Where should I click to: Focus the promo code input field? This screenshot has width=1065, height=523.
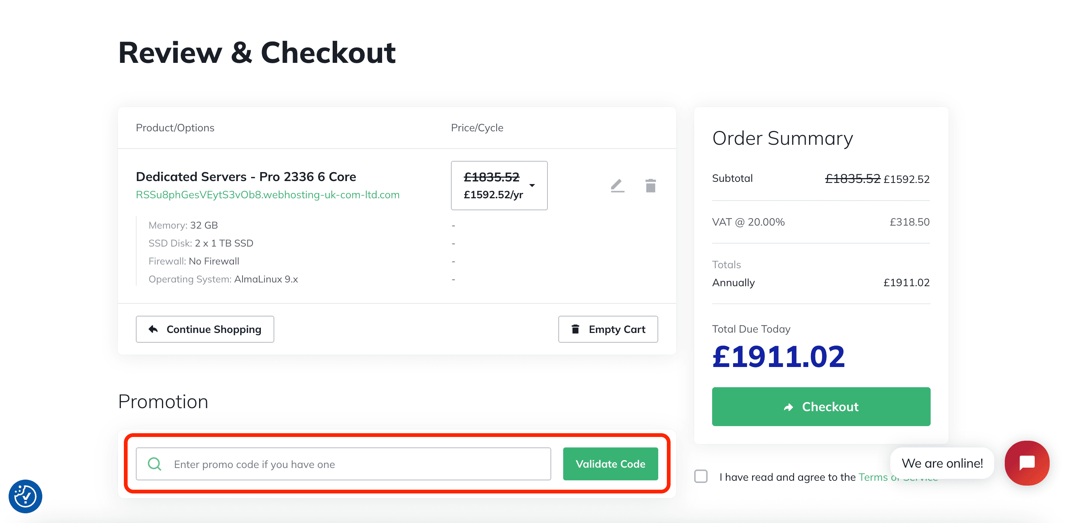point(343,464)
